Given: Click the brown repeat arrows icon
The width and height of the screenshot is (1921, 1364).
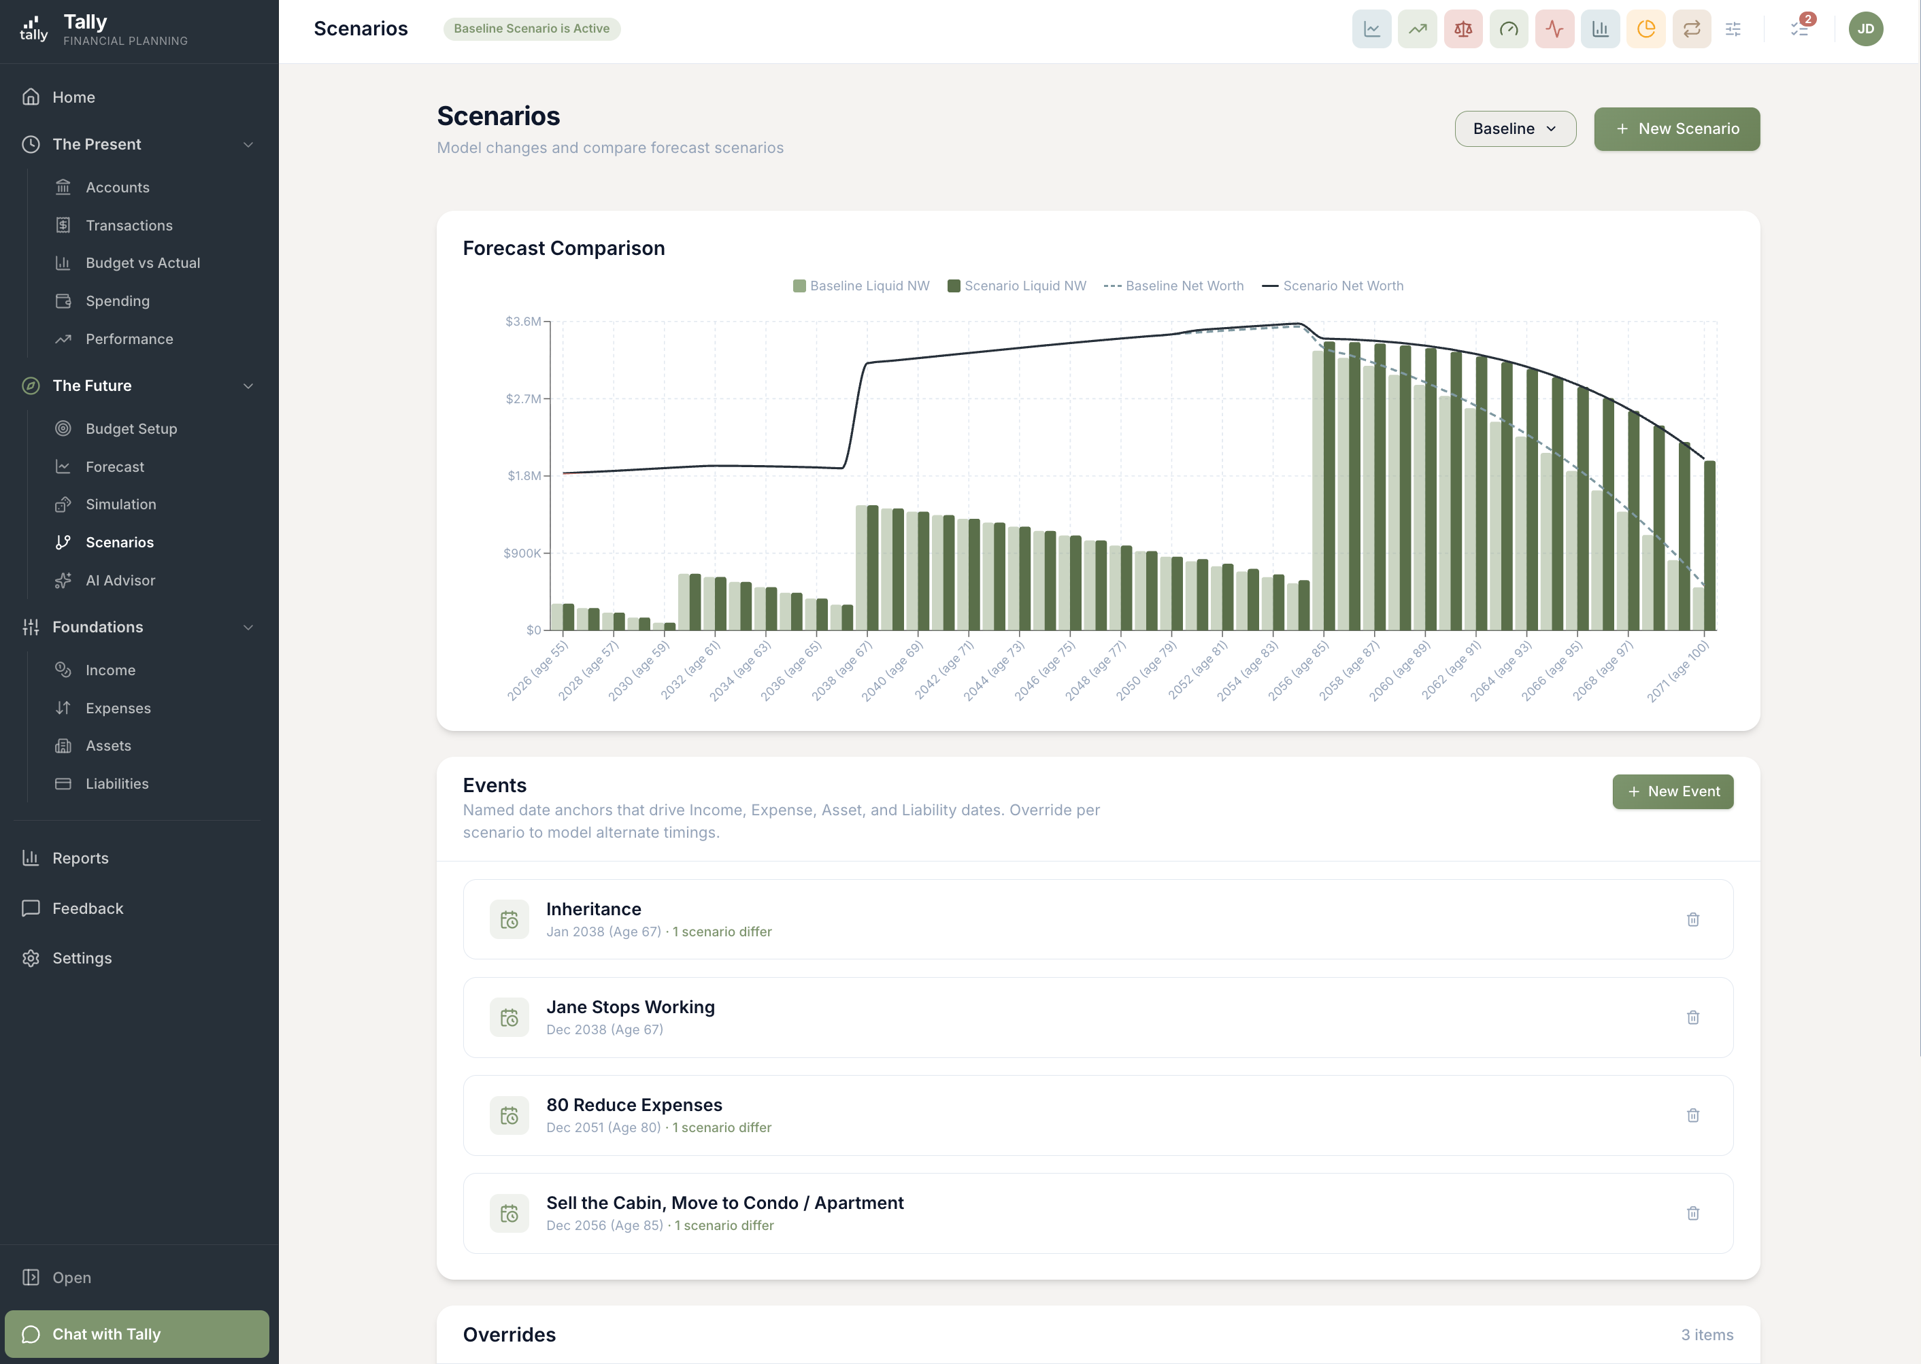Looking at the screenshot, I should 1692,29.
